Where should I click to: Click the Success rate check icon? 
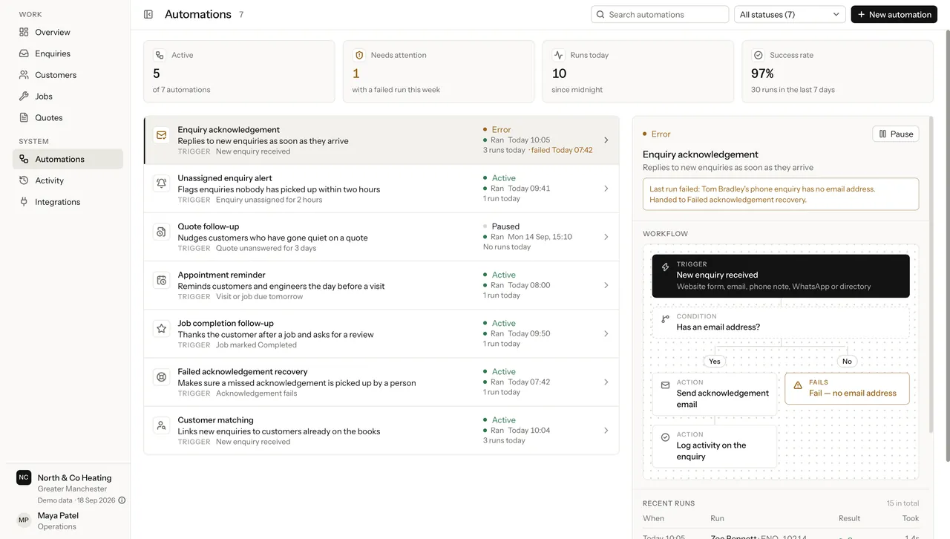[x=758, y=55]
